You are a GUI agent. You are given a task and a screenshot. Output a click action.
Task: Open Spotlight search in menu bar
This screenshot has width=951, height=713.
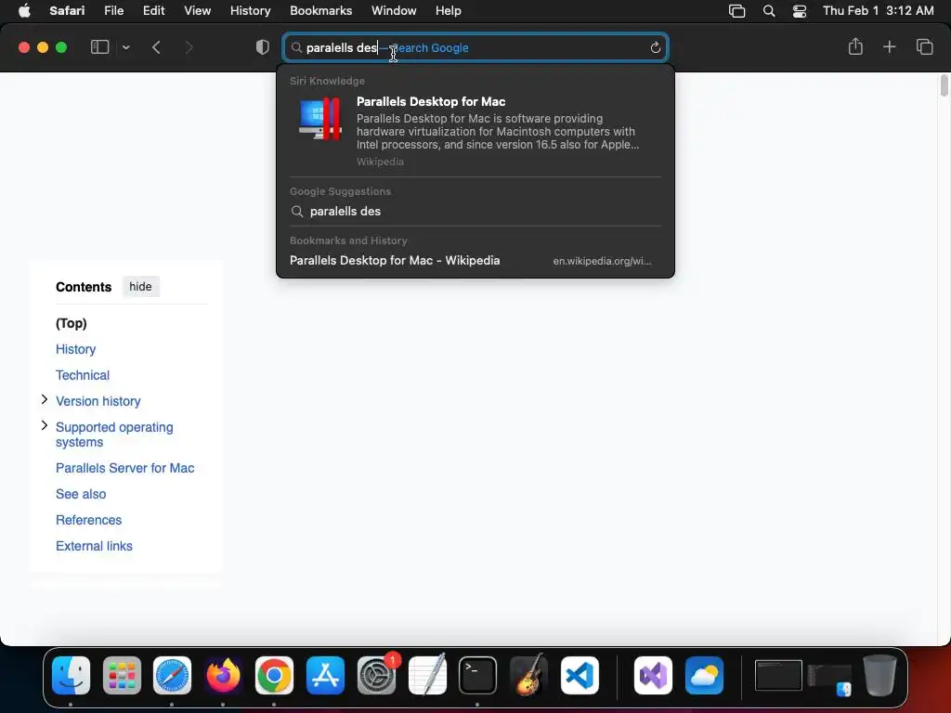768,11
